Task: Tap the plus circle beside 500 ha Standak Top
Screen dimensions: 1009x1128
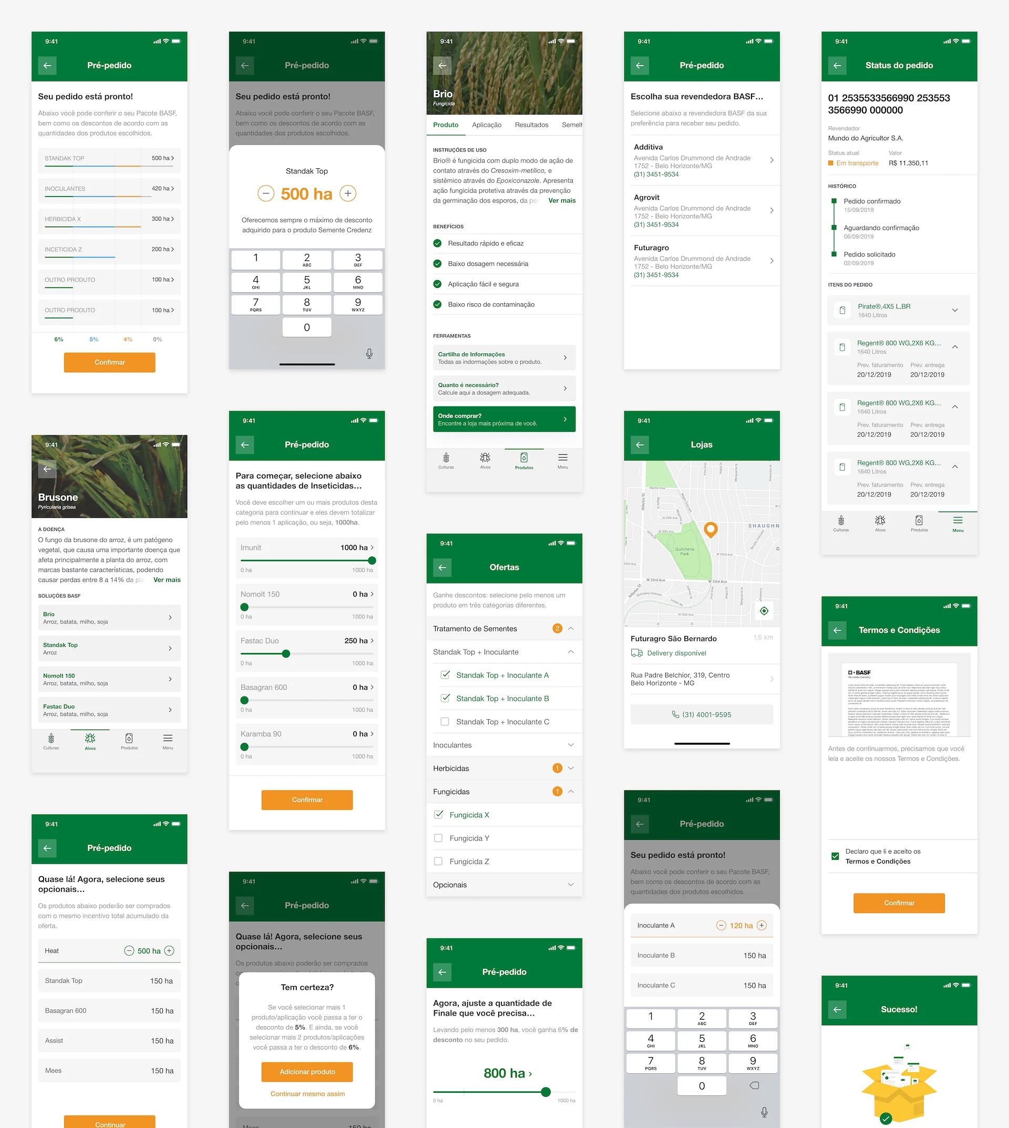Action: click(347, 193)
